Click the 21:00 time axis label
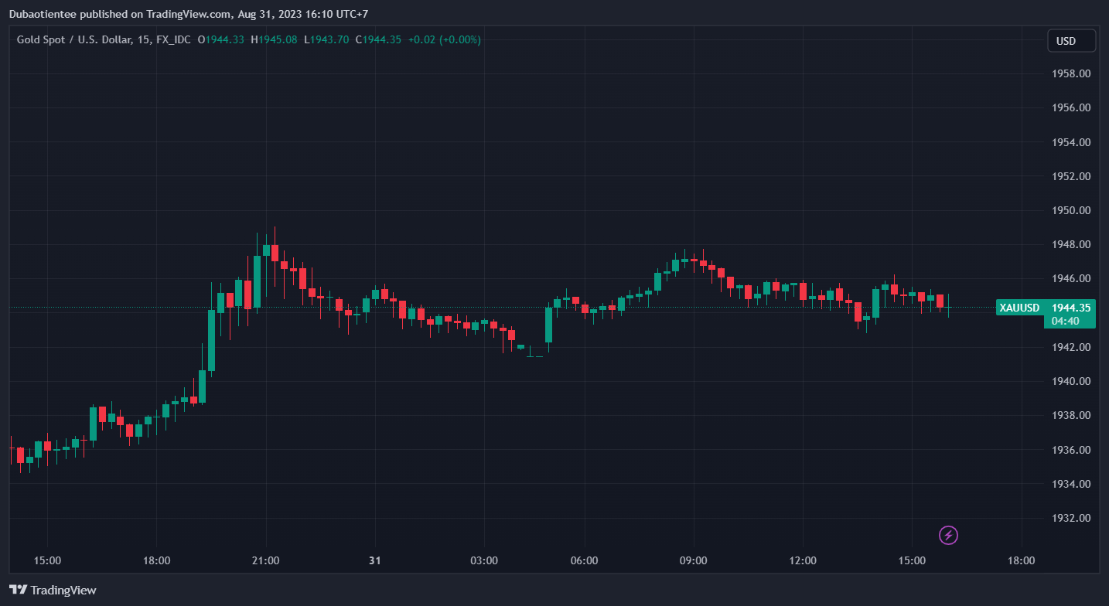 (x=266, y=560)
